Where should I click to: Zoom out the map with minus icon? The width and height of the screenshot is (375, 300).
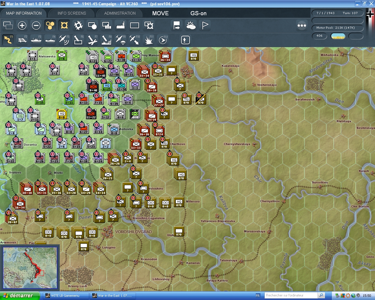click(36, 25)
